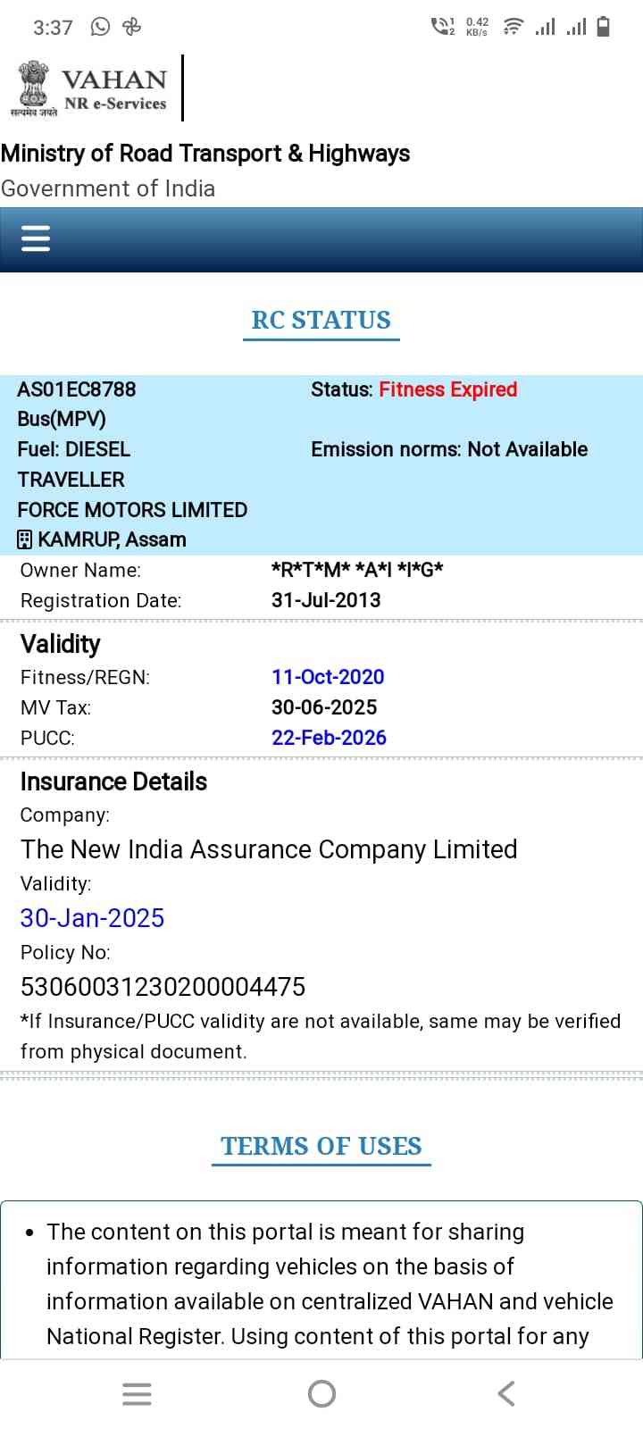Open Android recent apps button
The height and width of the screenshot is (1429, 643).
pos(137,1393)
